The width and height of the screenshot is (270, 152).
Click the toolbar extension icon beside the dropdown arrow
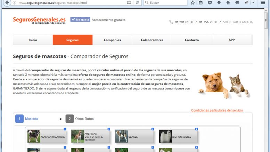[247, 2]
